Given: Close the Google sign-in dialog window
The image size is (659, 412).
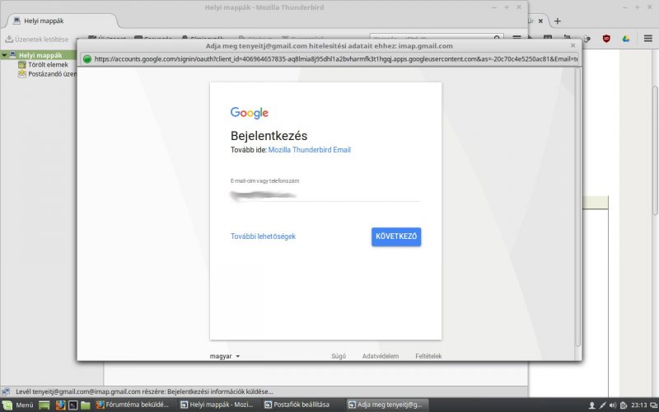Looking at the screenshot, I should [573, 45].
